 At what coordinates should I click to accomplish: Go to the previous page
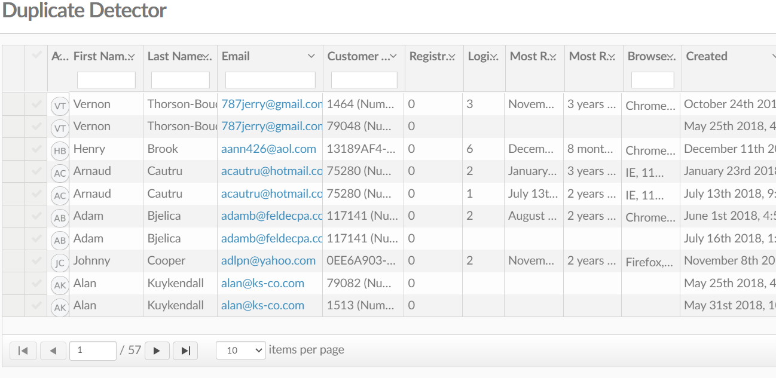[x=53, y=351]
